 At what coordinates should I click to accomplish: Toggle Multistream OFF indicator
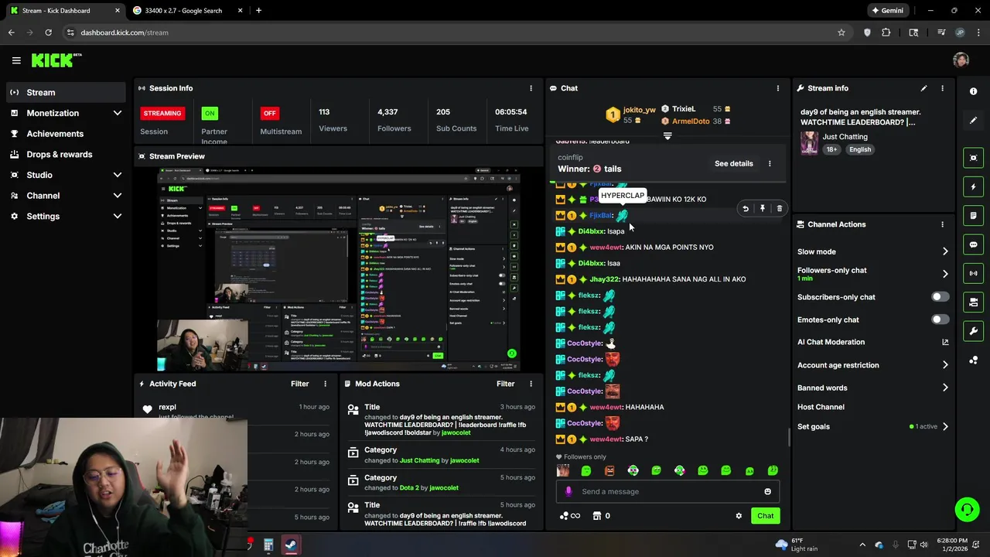(269, 113)
